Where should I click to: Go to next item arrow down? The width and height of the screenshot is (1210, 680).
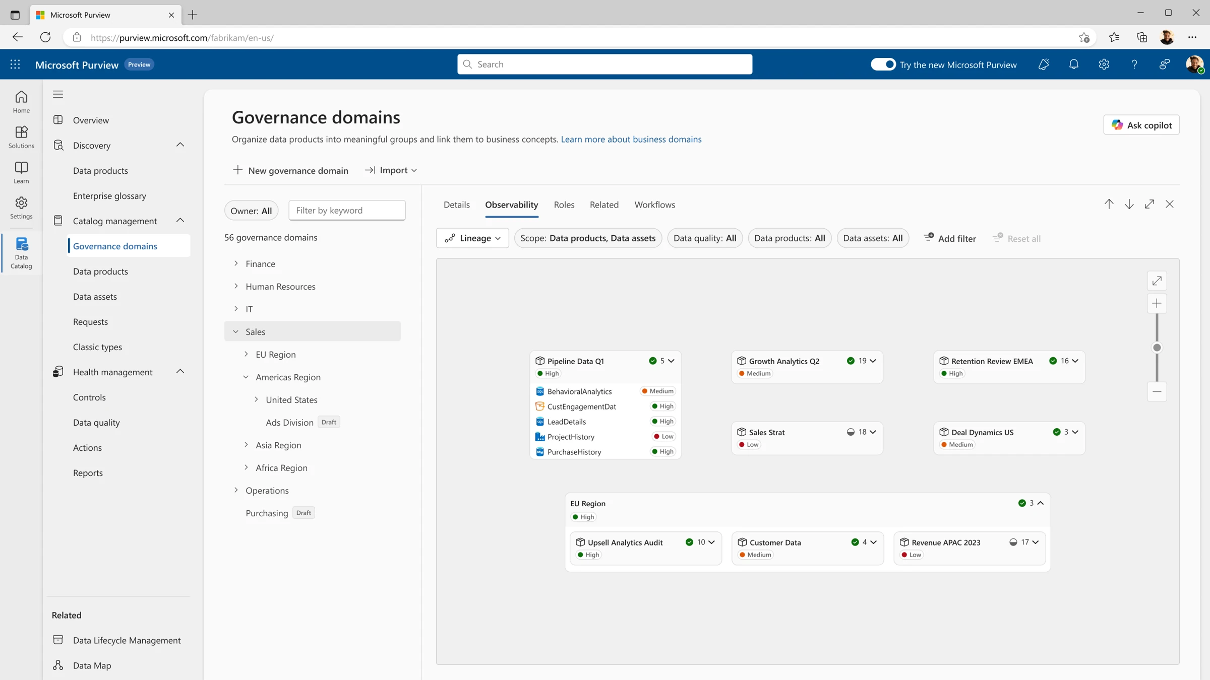pos(1129,204)
